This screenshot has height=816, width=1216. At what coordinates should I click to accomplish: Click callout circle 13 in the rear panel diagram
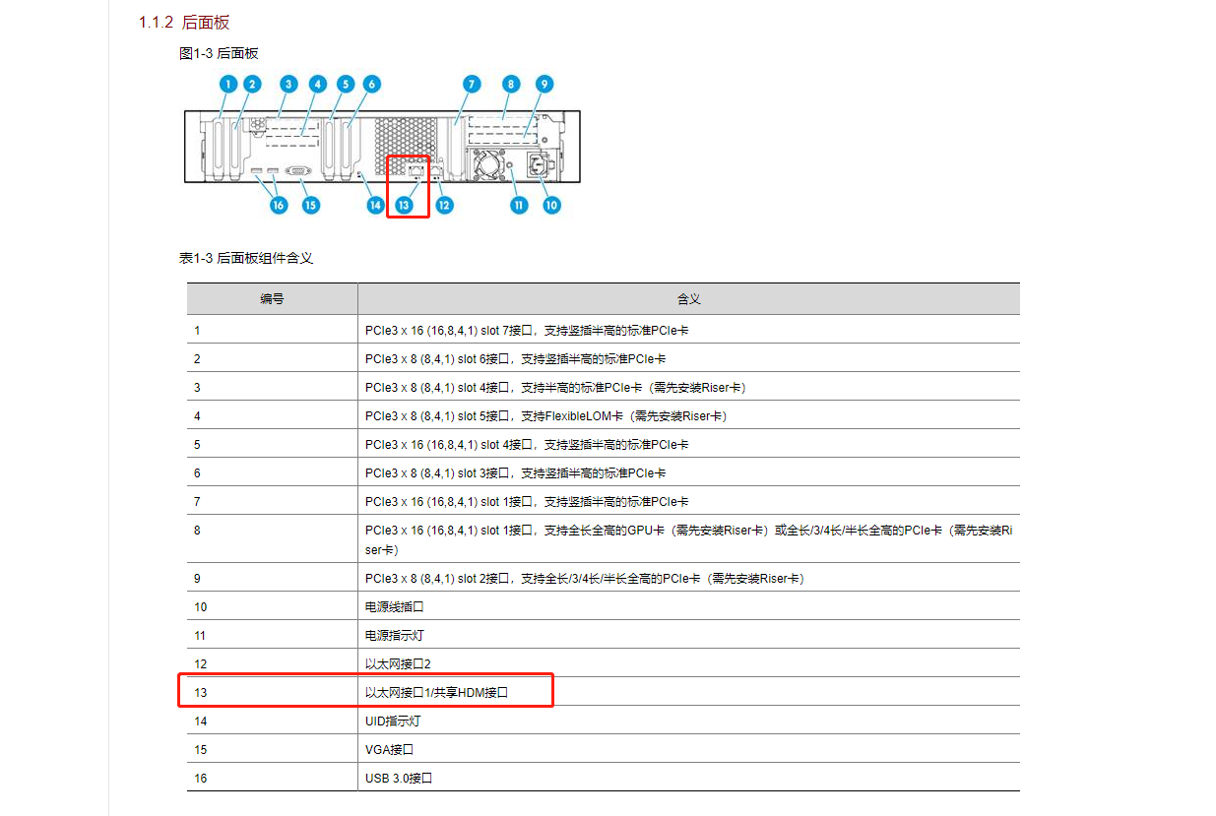point(404,205)
